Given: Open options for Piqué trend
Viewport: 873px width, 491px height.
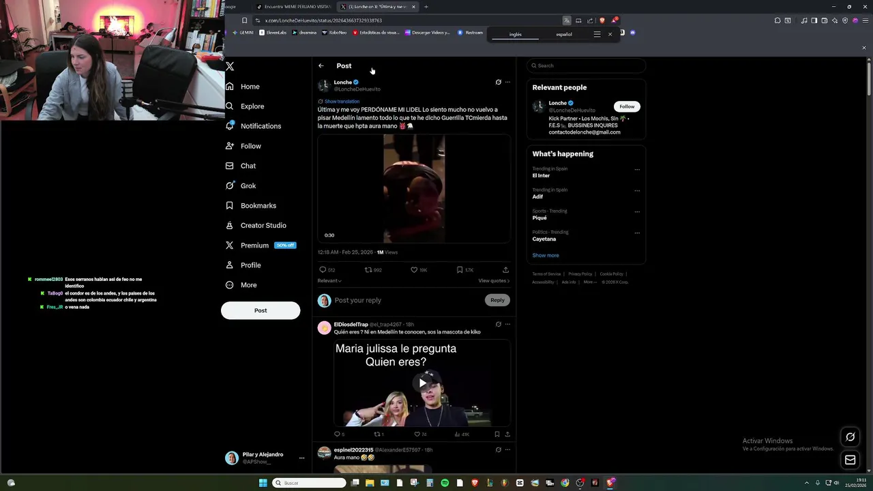Looking at the screenshot, I should coord(637,212).
